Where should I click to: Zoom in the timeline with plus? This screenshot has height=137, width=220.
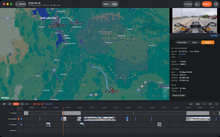(x=216, y=104)
